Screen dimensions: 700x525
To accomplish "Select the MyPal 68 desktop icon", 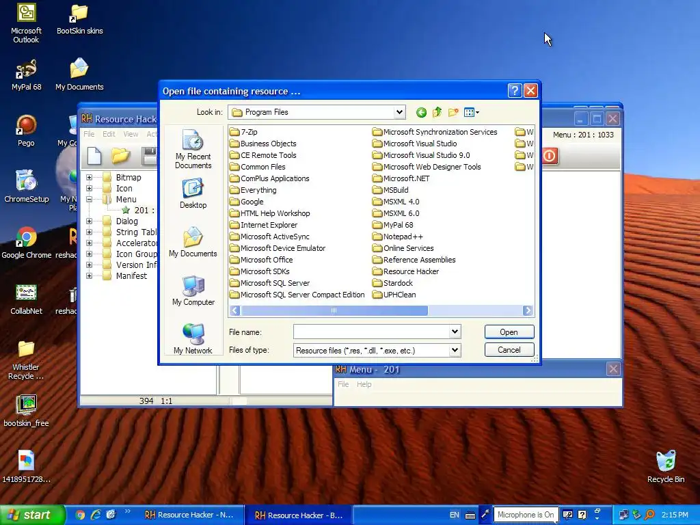I will (26, 75).
